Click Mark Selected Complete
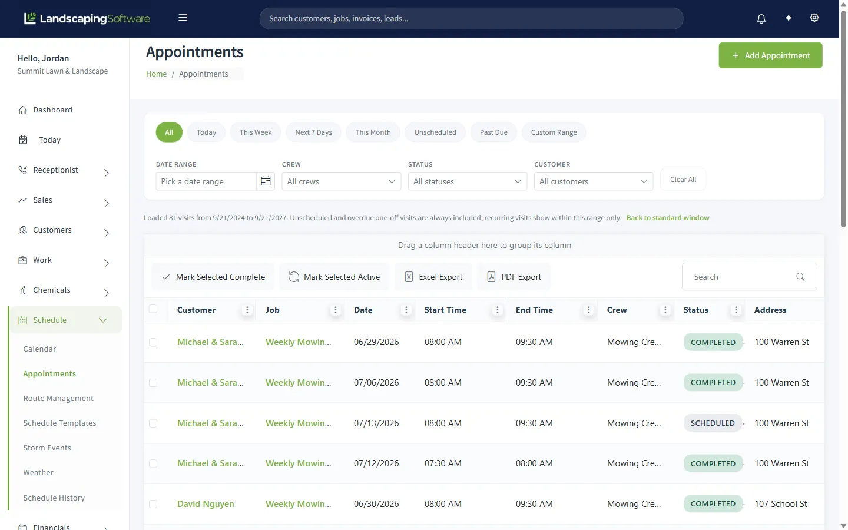 click(x=213, y=277)
